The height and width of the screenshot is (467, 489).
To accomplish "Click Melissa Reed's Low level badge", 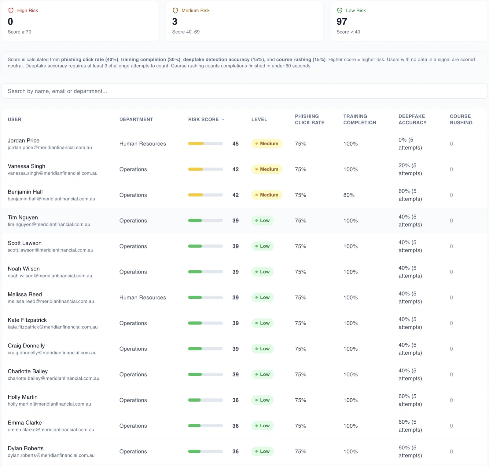I will (263, 297).
